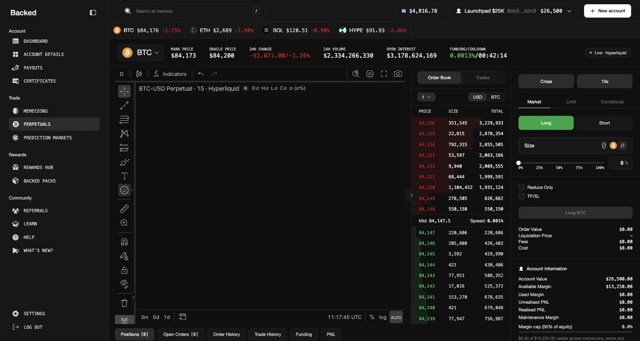Open the Fibonacci retracement tools
This screenshot has width=640, height=341.
click(124, 119)
